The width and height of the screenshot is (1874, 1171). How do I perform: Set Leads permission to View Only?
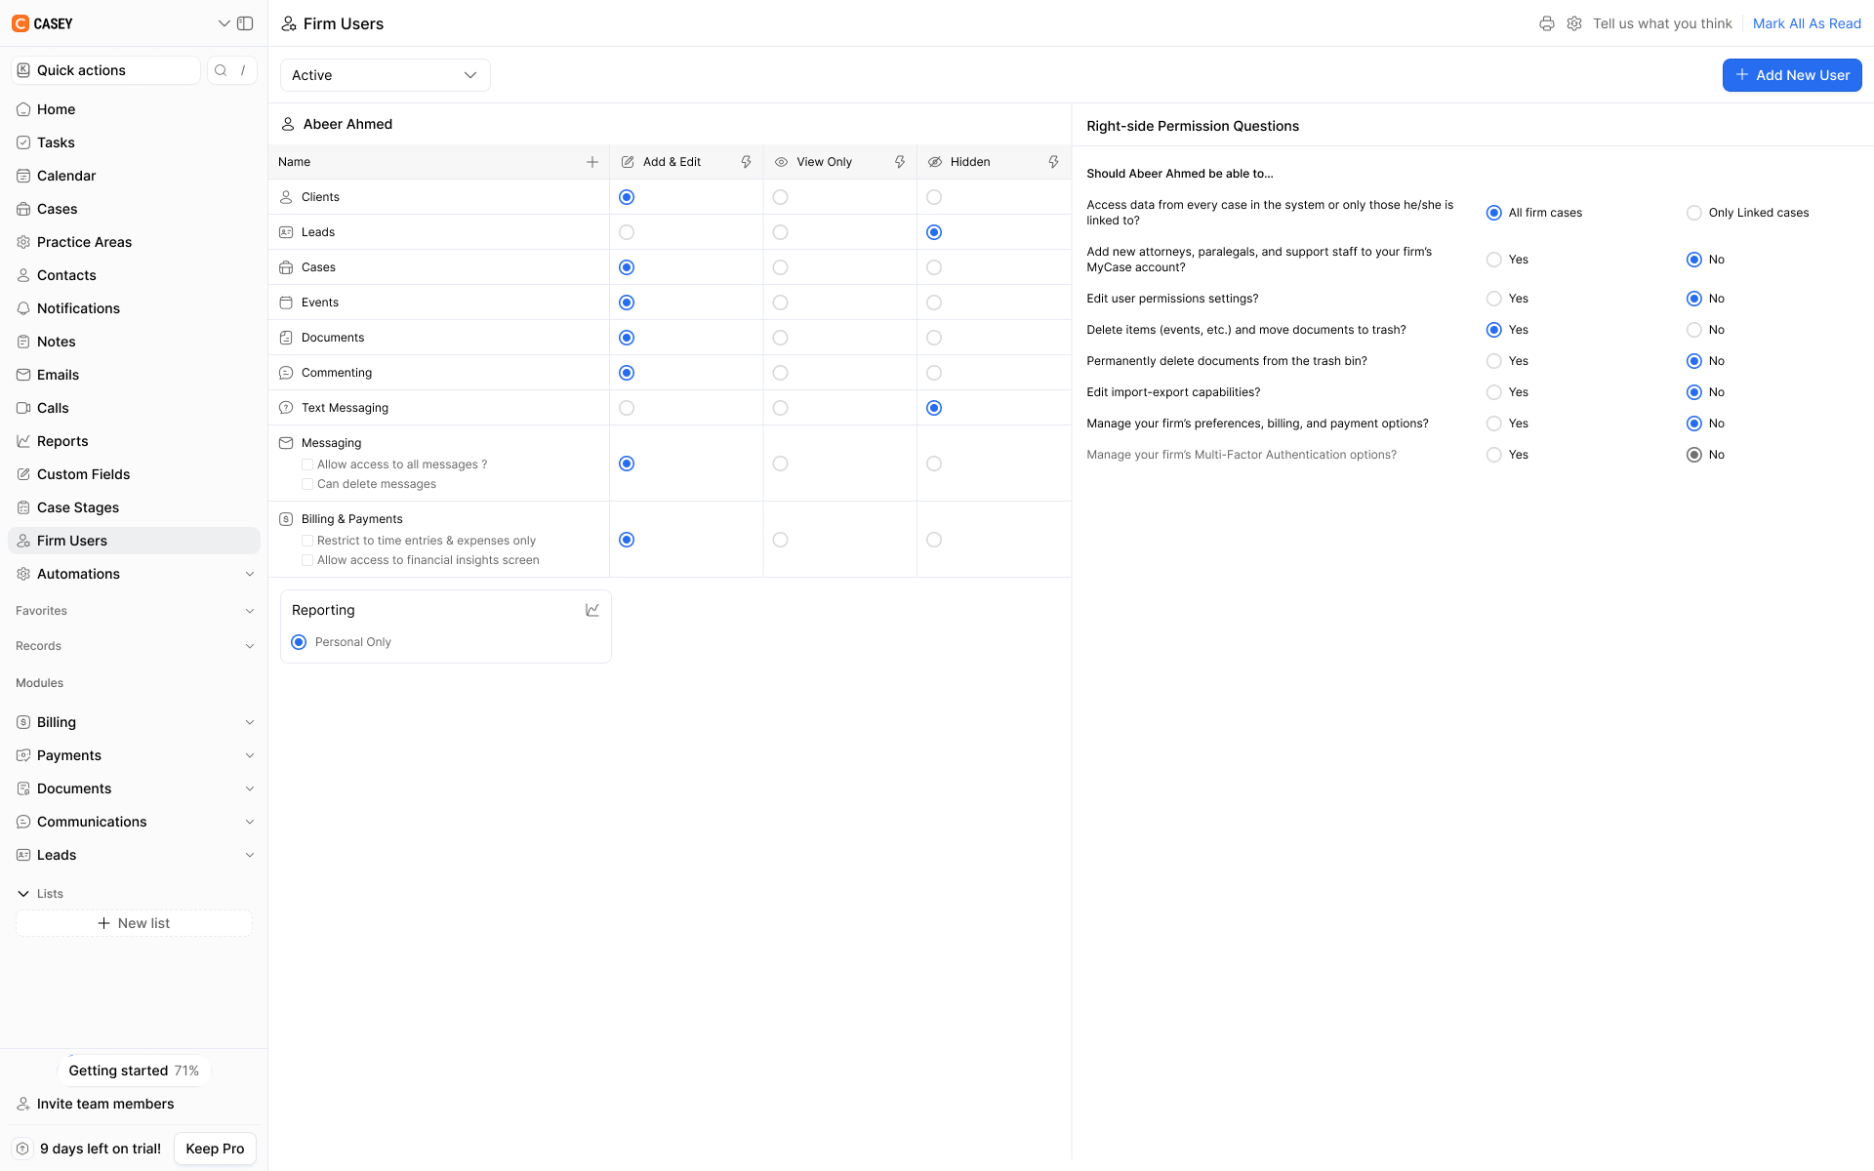(x=781, y=232)
